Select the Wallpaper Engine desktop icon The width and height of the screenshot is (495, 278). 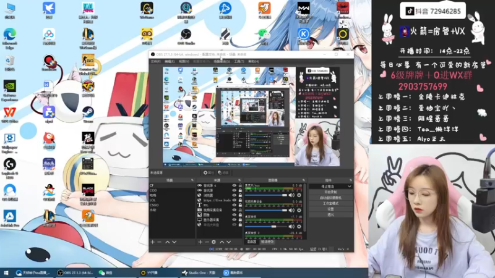pos(10,143)
